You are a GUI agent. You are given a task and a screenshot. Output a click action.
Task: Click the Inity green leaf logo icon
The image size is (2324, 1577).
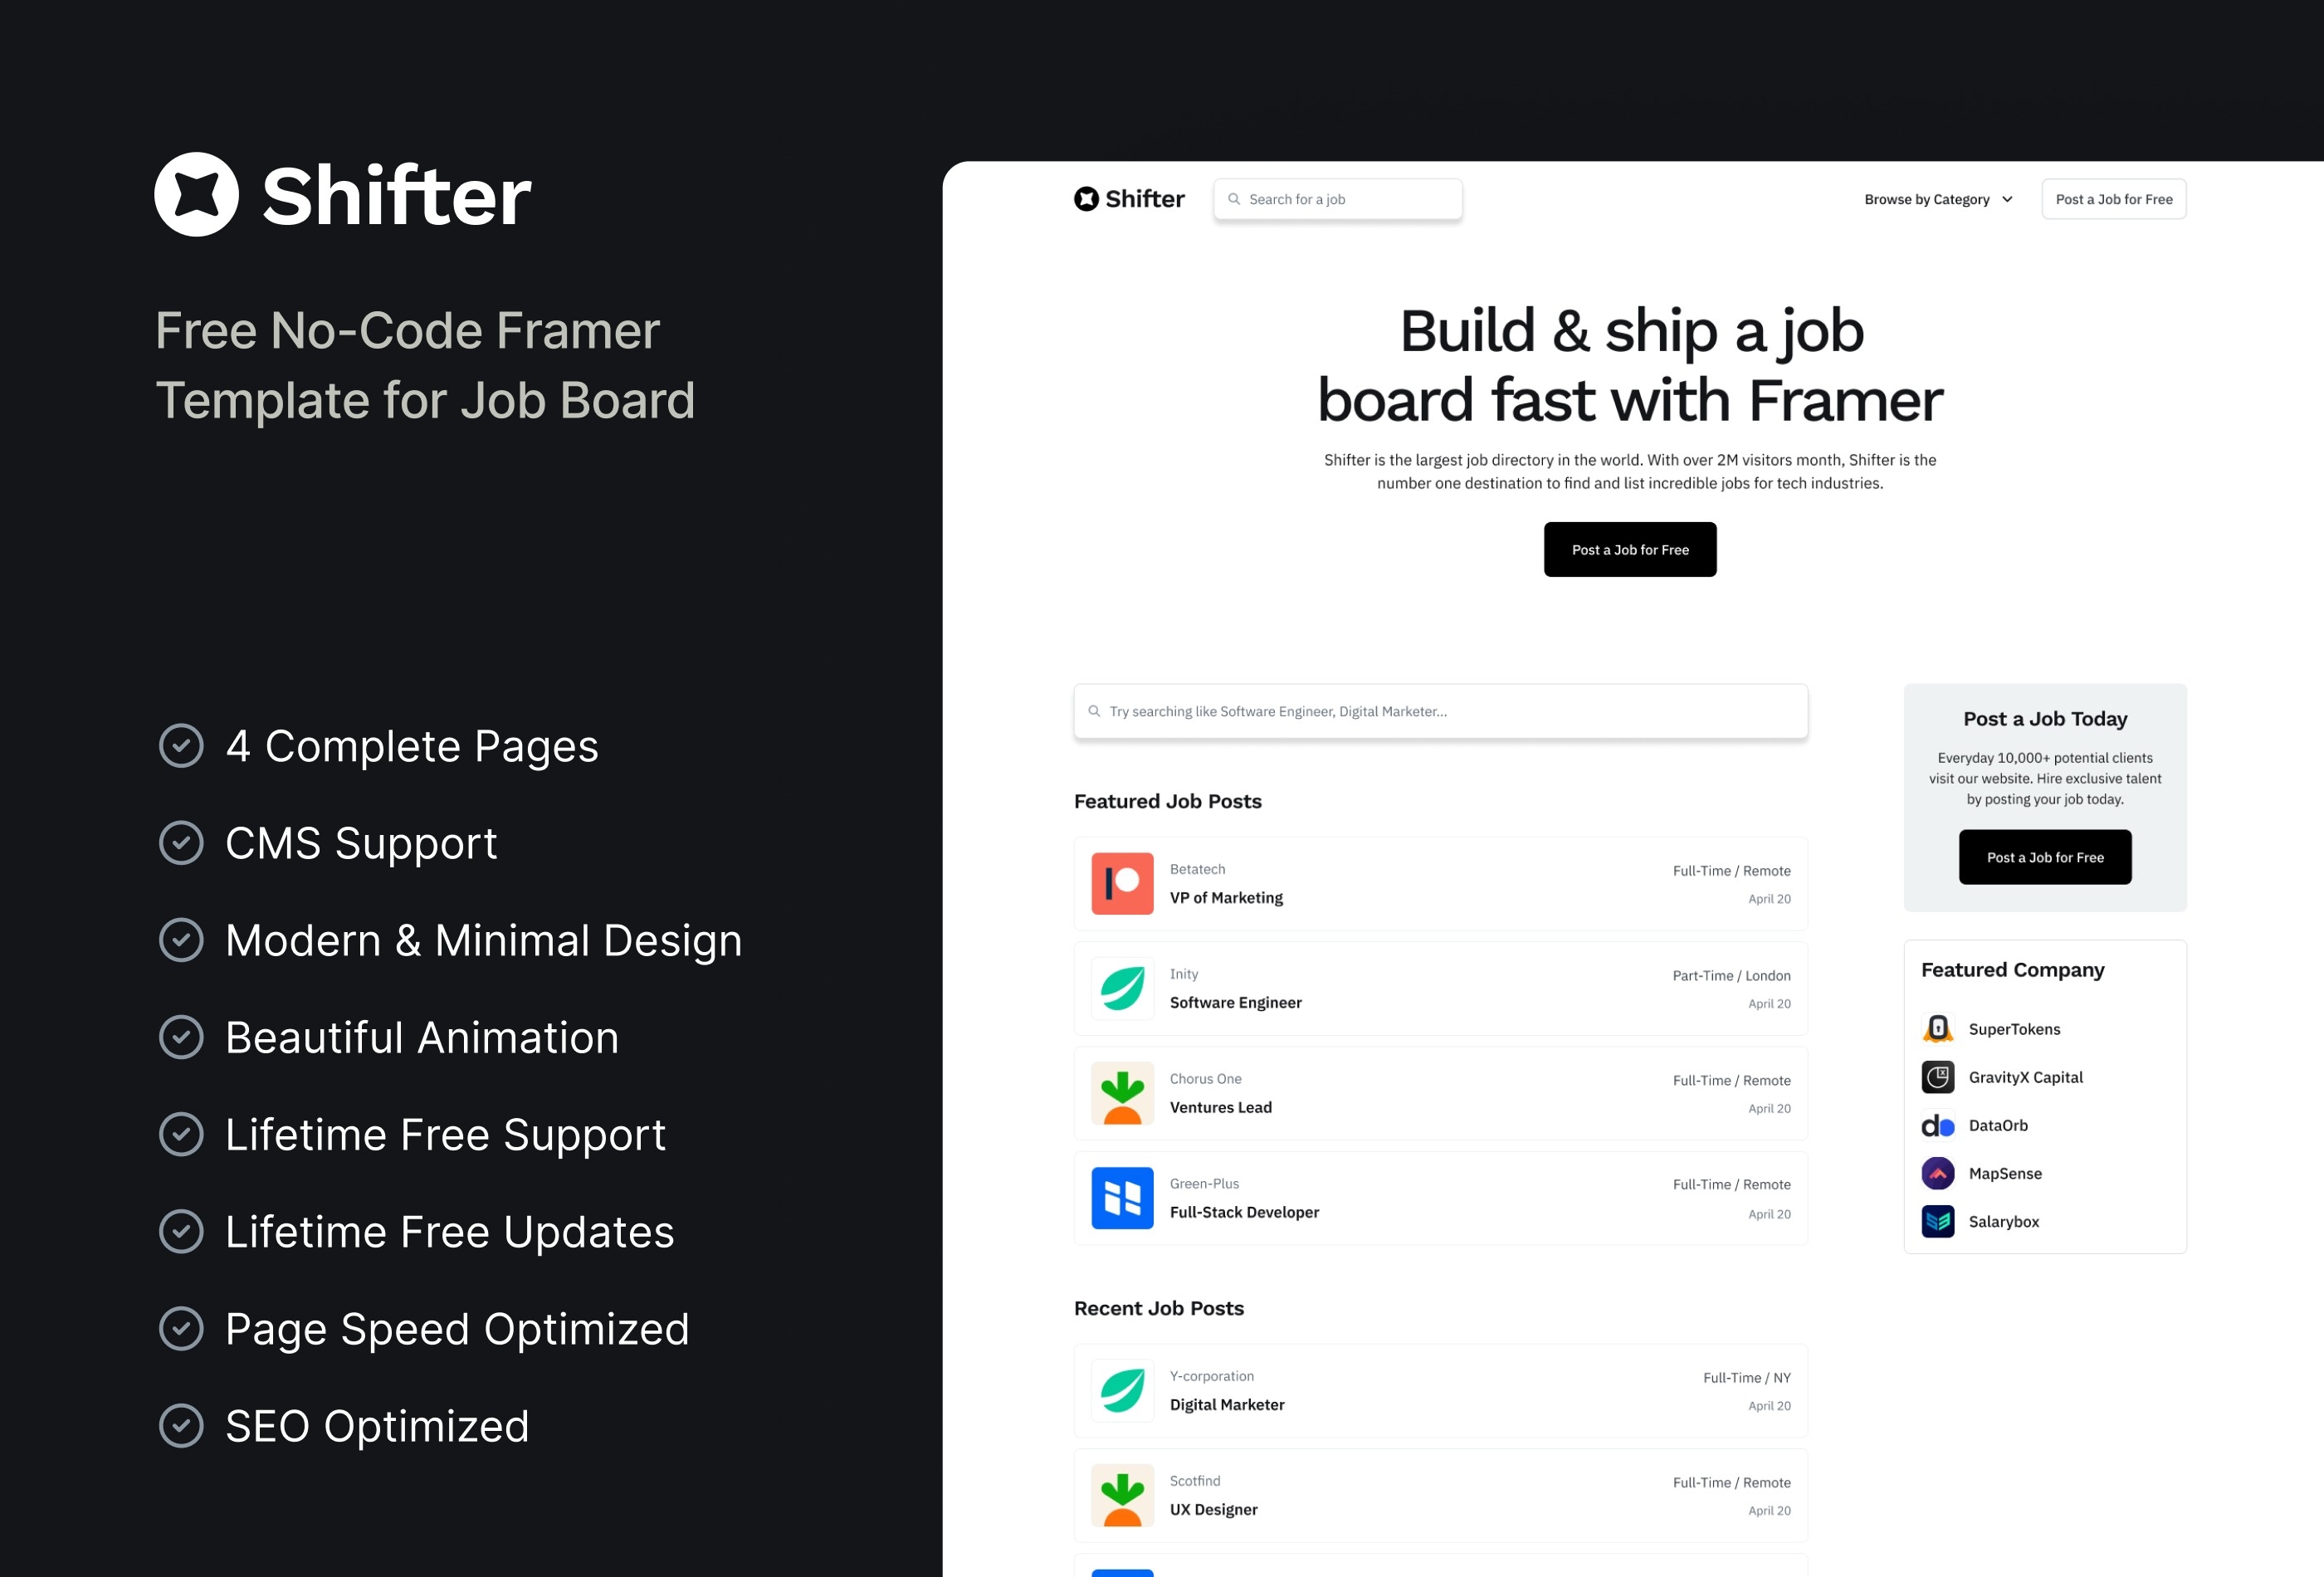coord(1122,988)
